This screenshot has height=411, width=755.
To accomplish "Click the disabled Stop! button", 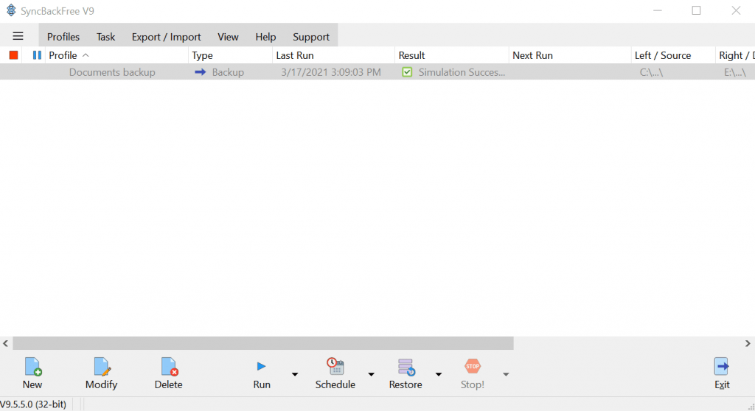I will point(473,373).
